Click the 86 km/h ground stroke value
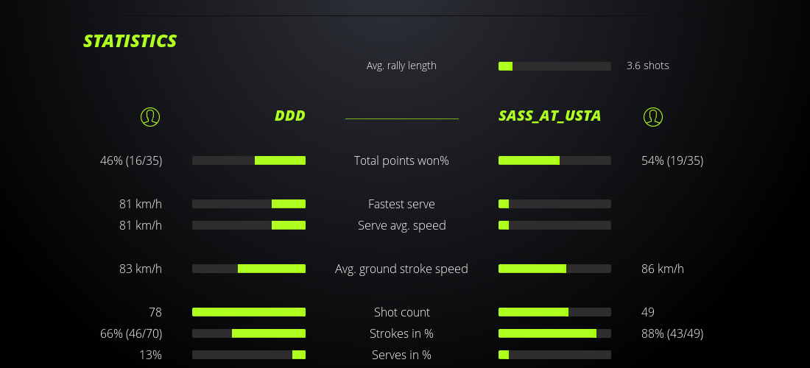The image size is (810, 368). click(663, 269)
